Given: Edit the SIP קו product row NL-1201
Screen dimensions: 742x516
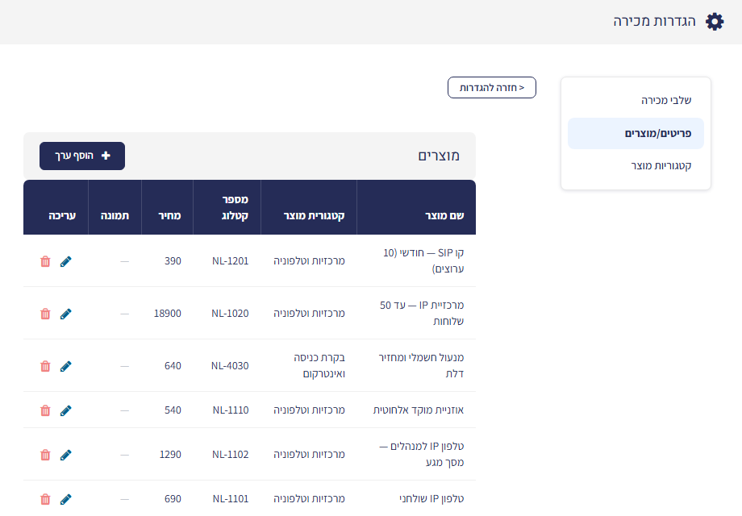Looking at the screenshot, I should (x=66, y=261).
